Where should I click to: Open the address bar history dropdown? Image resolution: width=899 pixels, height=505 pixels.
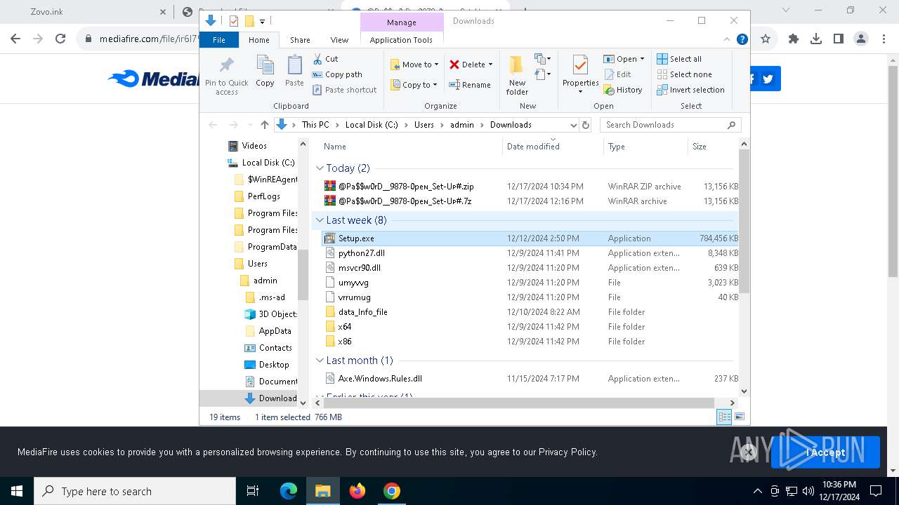tap(573, 125)
